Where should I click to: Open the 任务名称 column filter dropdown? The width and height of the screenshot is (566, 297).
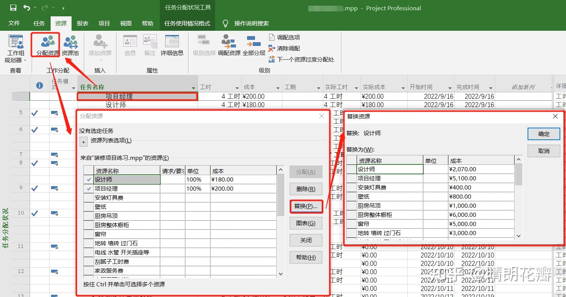193,88
